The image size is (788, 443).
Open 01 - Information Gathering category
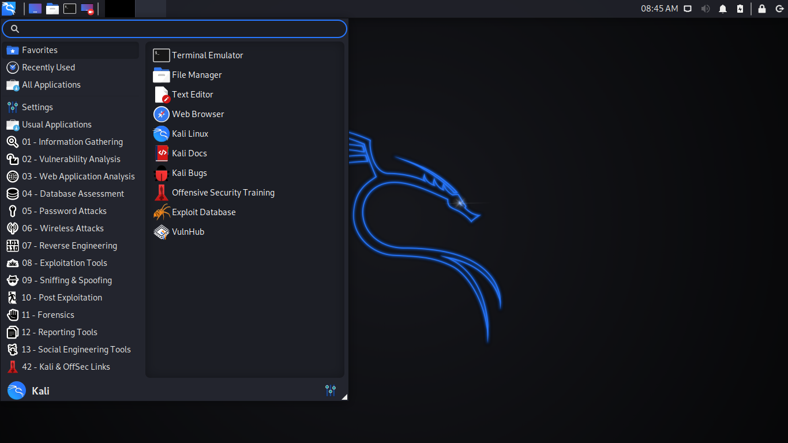tap(70, 142)
